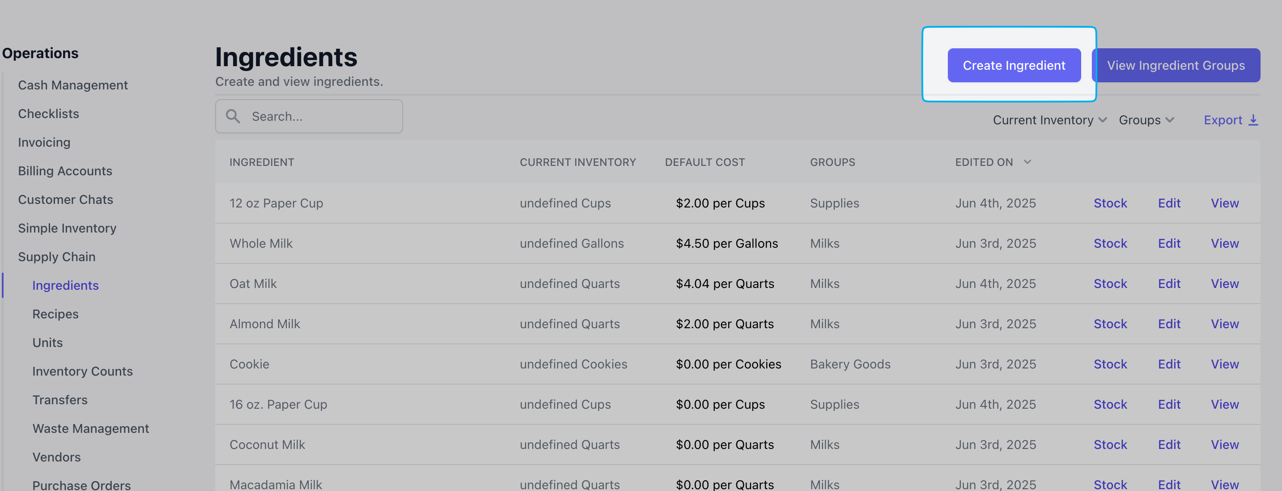Open Transfers submenu item

click(x=60, y=400)
